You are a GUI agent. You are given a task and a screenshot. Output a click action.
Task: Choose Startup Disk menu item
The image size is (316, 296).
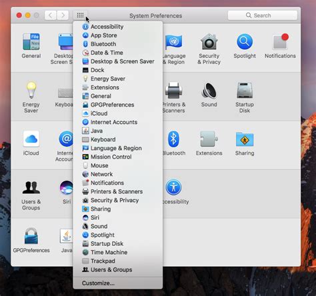pos(118,243)
